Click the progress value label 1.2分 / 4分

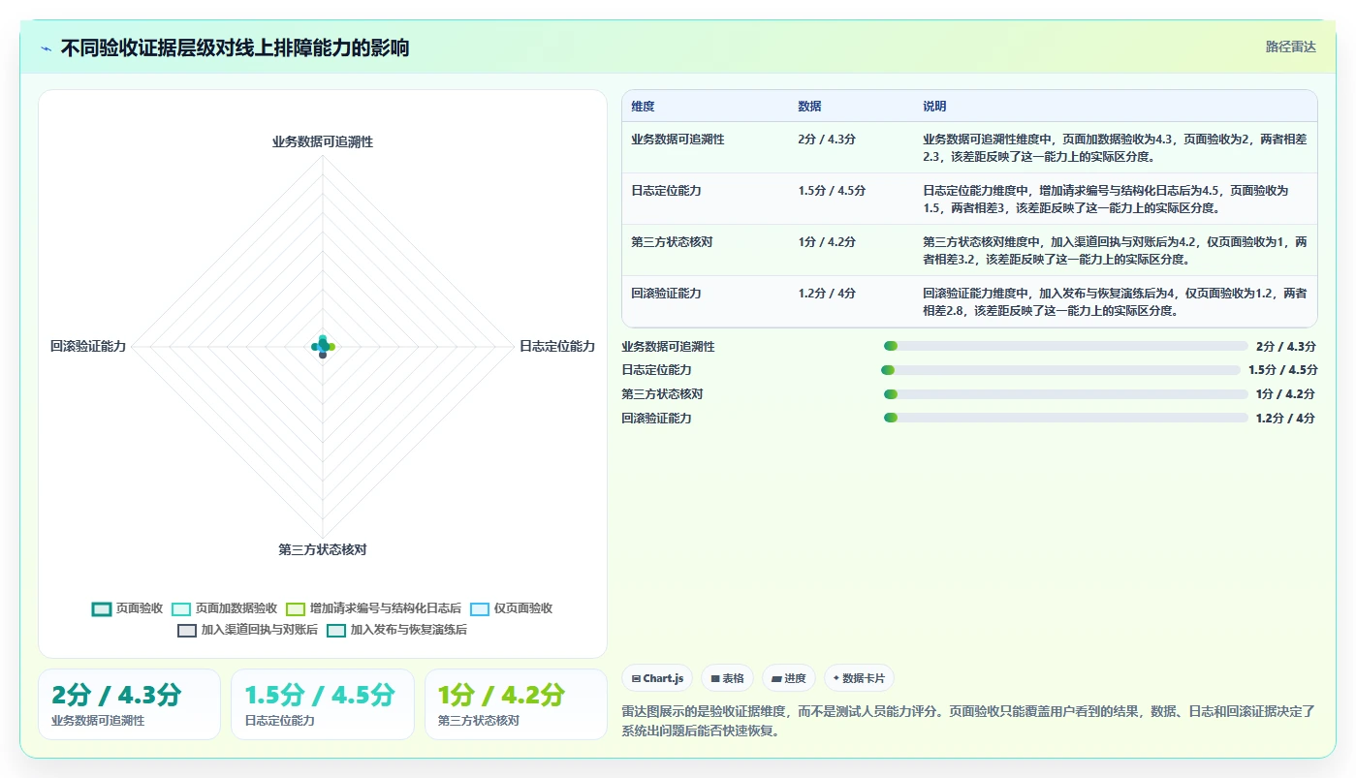(x=1286, y=419)
